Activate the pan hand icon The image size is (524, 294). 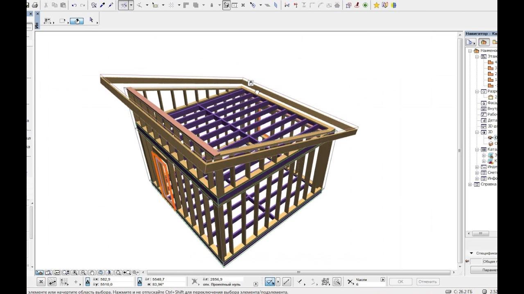[x=92, y=272]
